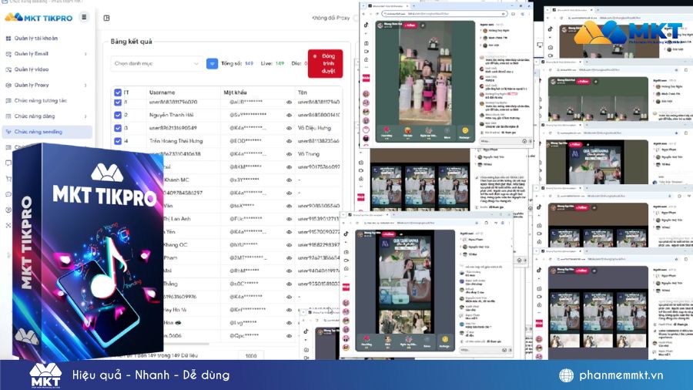Uncheck the checkbox for row user8762131690549
This screenshot has height=390, width=693.
coord(118,128)
